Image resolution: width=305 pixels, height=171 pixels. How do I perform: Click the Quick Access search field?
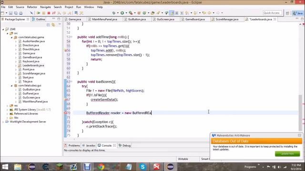click(x=272, y=13)
